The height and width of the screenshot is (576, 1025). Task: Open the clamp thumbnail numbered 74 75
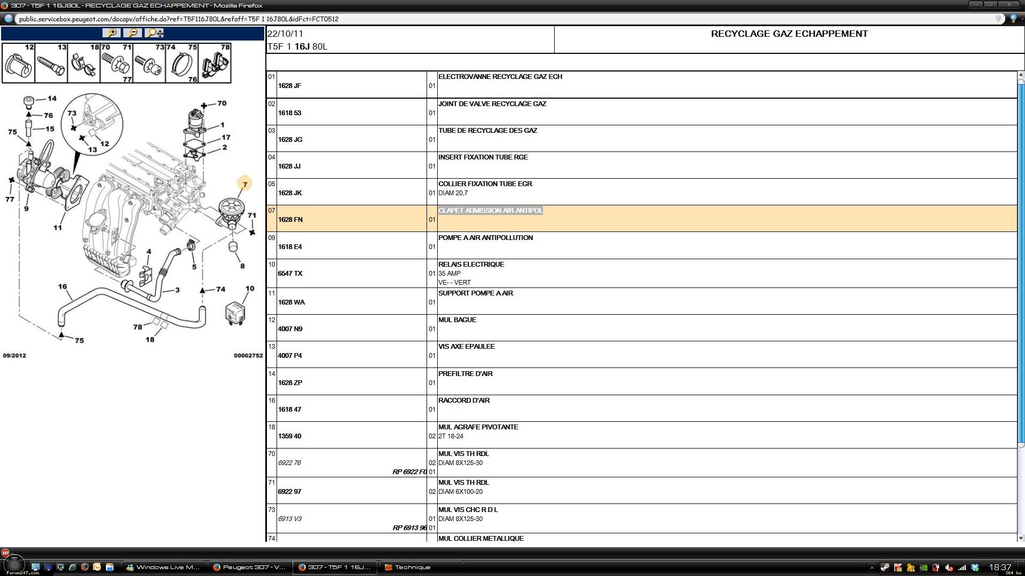click(x=182, y=63)
